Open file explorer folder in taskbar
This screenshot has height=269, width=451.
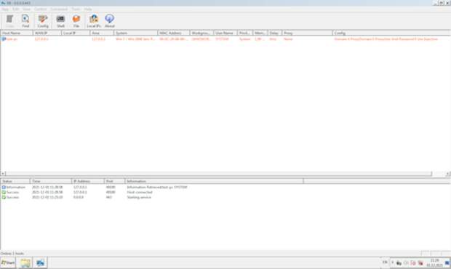click(x=25, y=262)
